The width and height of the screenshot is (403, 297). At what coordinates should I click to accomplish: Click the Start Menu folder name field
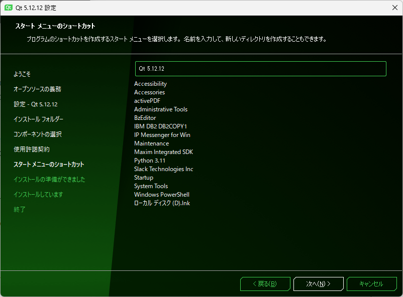pyautogui.click(x=261, y=69)
